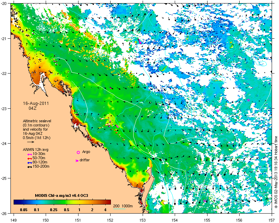The image size is (279, 223).
Task: Click the dark red end of colorbar
Action: coord(108,197)
